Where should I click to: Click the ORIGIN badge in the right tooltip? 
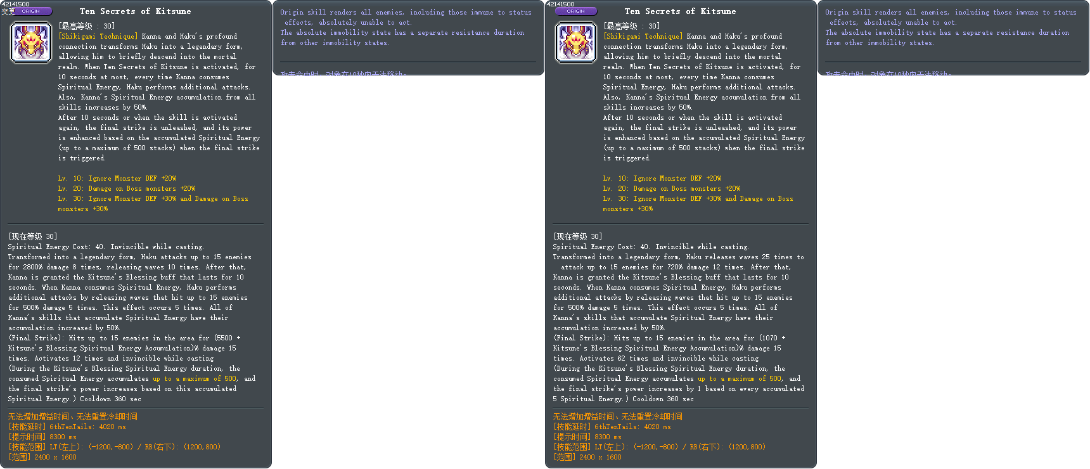click(x=576, y=11)
